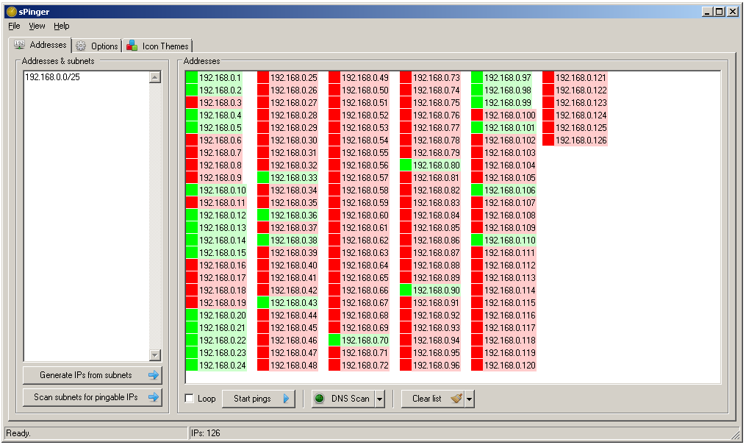Click the green status square of 192.168.0.80
The height and width of the screenshot is (445, 746).
point(406,165)
